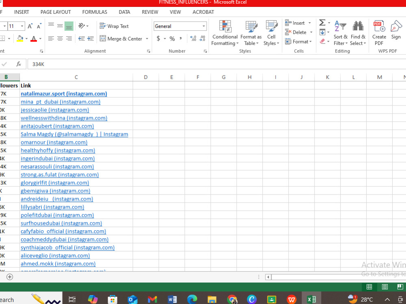406x304 pixels.
Task: Open the ACROBAT tab
Action: [x=203, y=12]
